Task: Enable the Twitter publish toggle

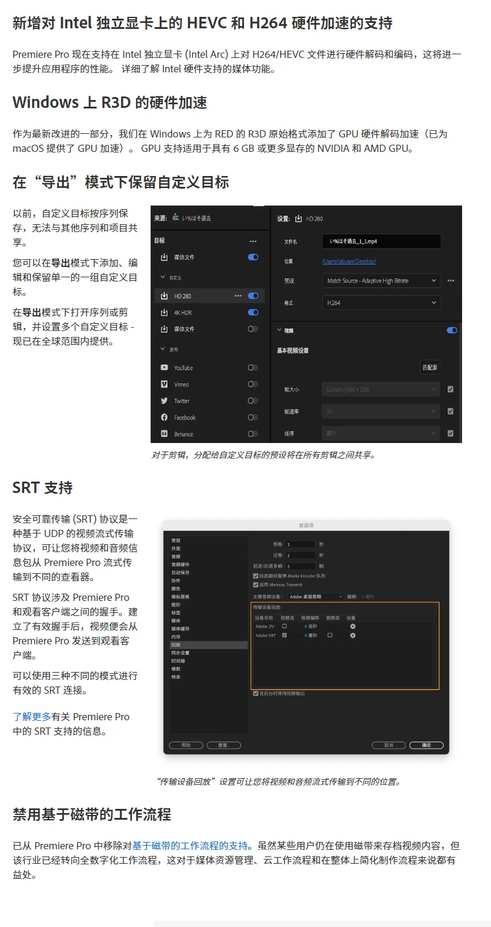Action: [x=253, y=401]
